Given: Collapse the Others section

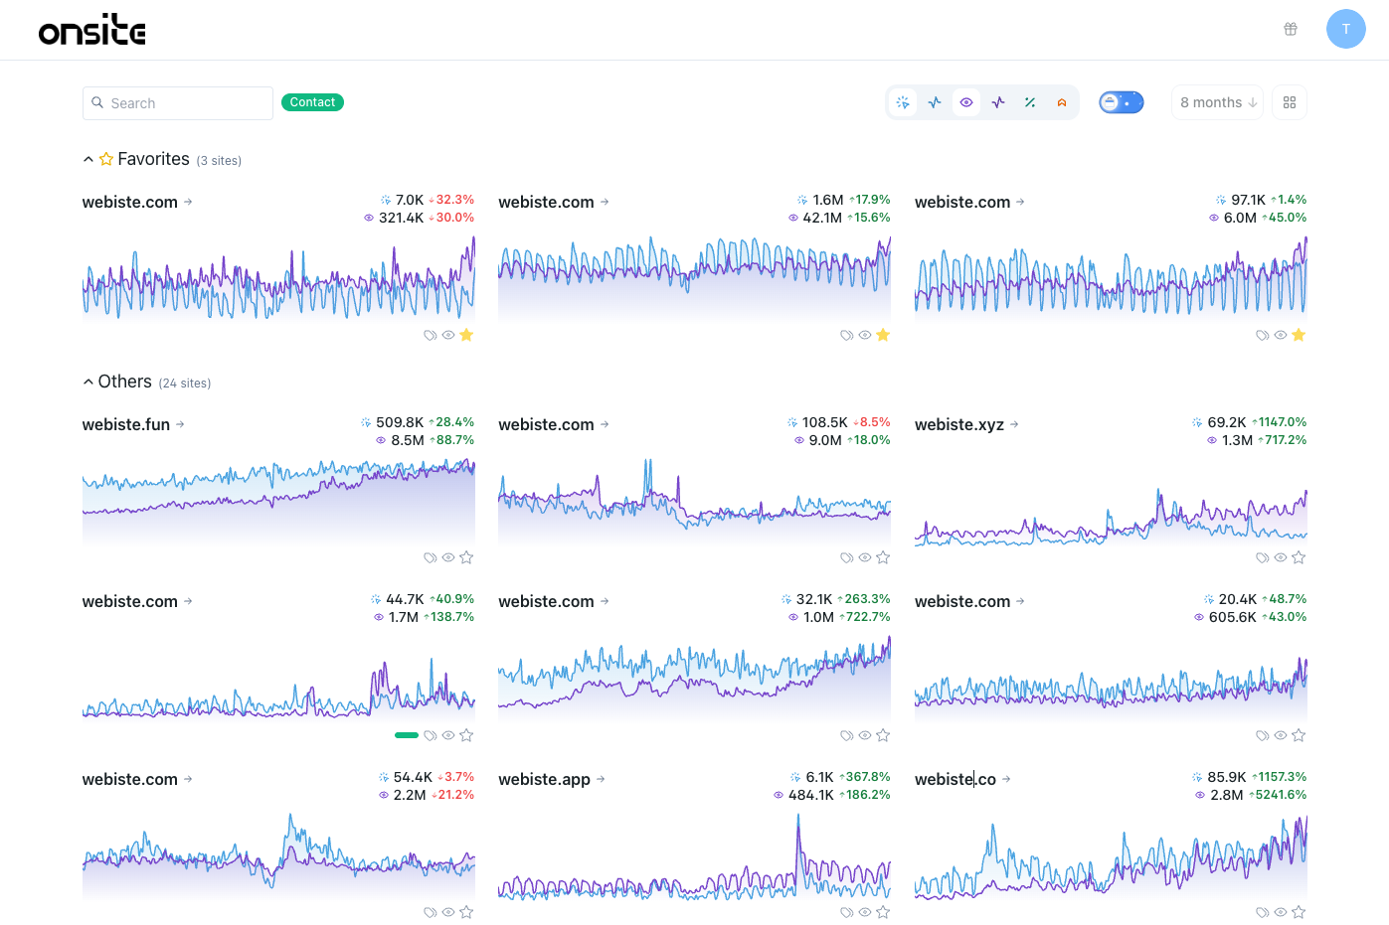Looking at the screenshot, I should 88,383.
